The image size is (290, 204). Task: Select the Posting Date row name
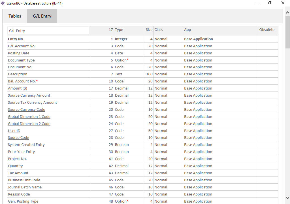[x=18, y=53]
